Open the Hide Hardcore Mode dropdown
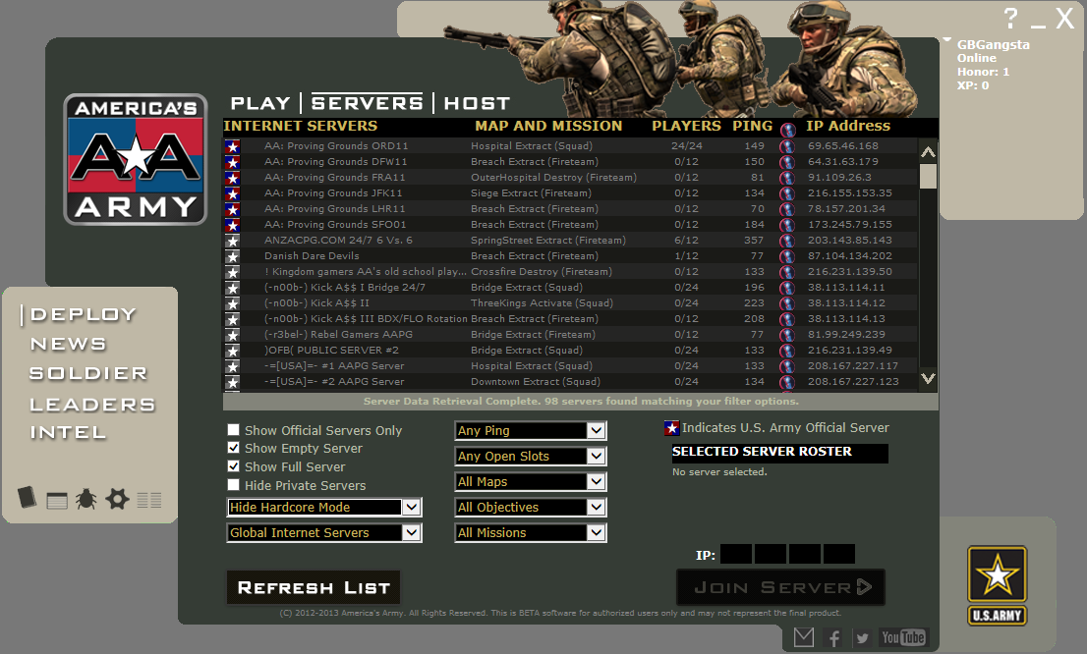The width and height of the screenshot is (1087, 654). [x=323, y=507]
